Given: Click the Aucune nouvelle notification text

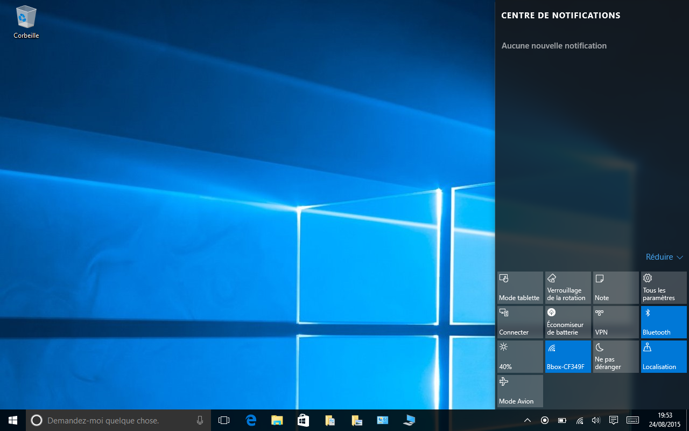Looking at the screenshot, I should click(x=554, y=46).
